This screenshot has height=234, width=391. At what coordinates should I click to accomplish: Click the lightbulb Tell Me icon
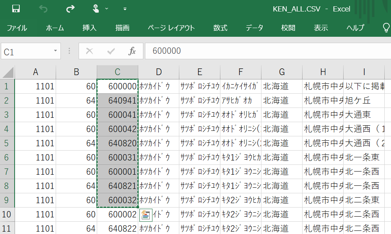click(386, 28)
